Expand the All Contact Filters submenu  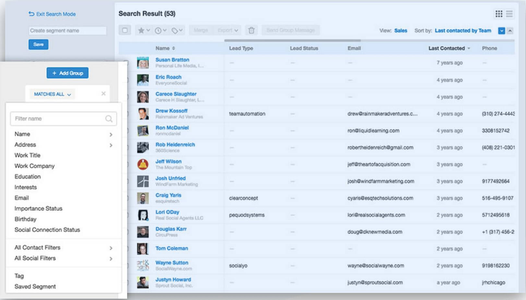[x=63, y=248]
